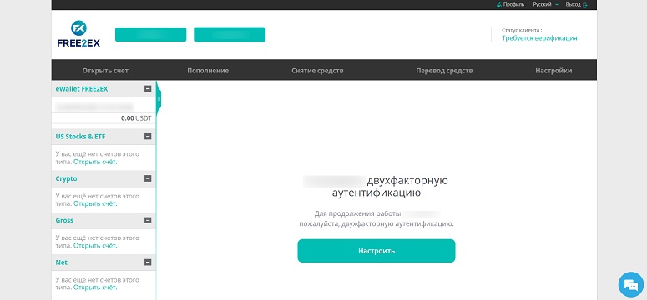Click the eWallet FREE2EX heading
The width and height of the screenshot is (647, 300).
pyautogui.click(x=82, y=88)
